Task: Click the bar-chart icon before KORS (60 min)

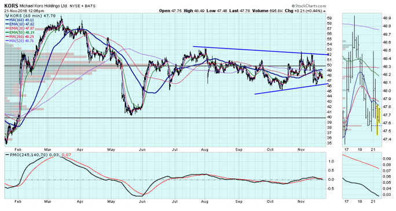Action: (x=7, y=16)
